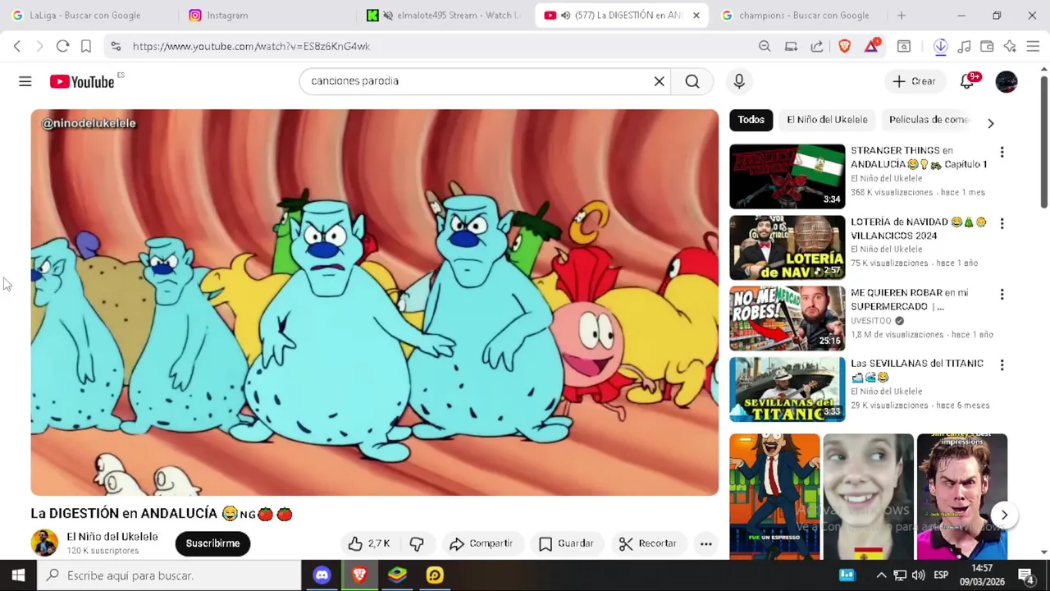Open options for ME QUIEREN ROBAR video
Screen dimensions: 1050x591
point(1002,294)
